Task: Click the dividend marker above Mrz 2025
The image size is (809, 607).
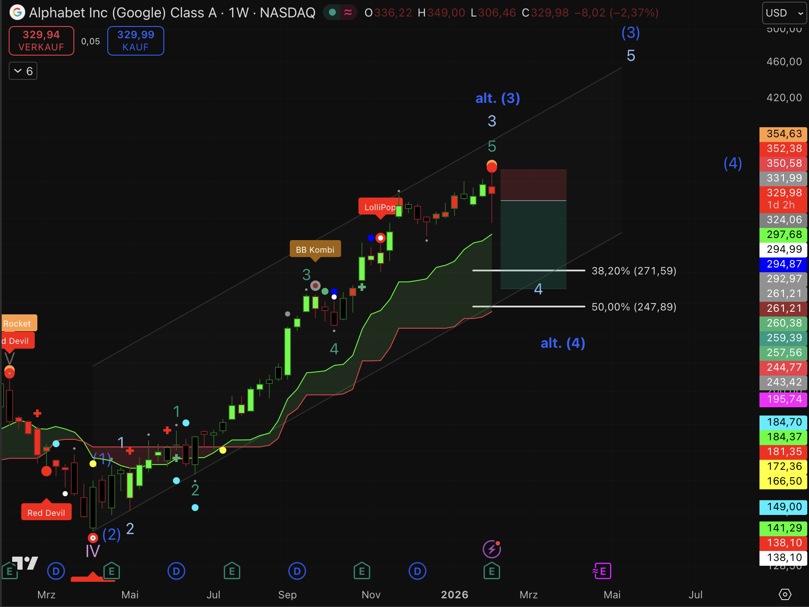Action: tap(56, 571)
